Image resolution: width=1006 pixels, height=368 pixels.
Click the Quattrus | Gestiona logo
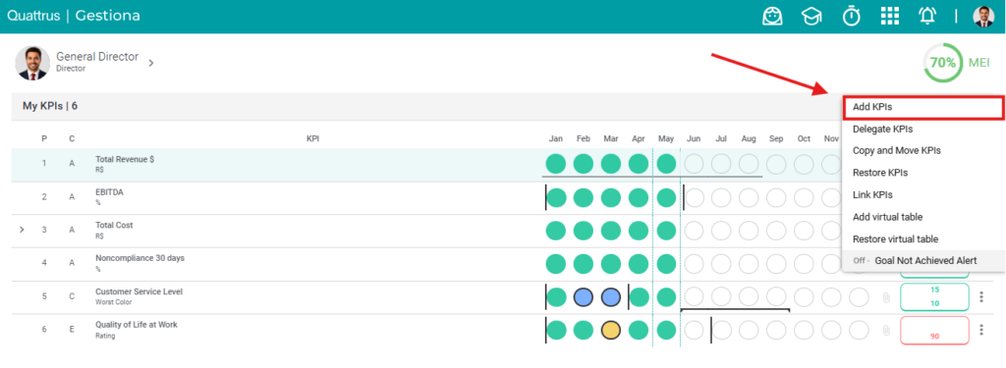pyautogui.click(x=73, y=16)
